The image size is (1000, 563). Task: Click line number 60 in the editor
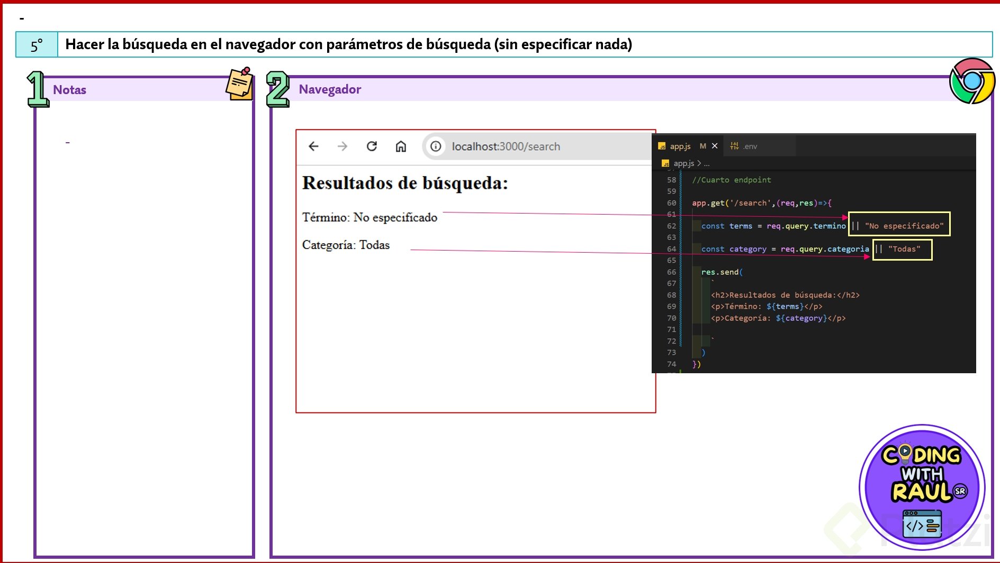[x=671, y=203]
